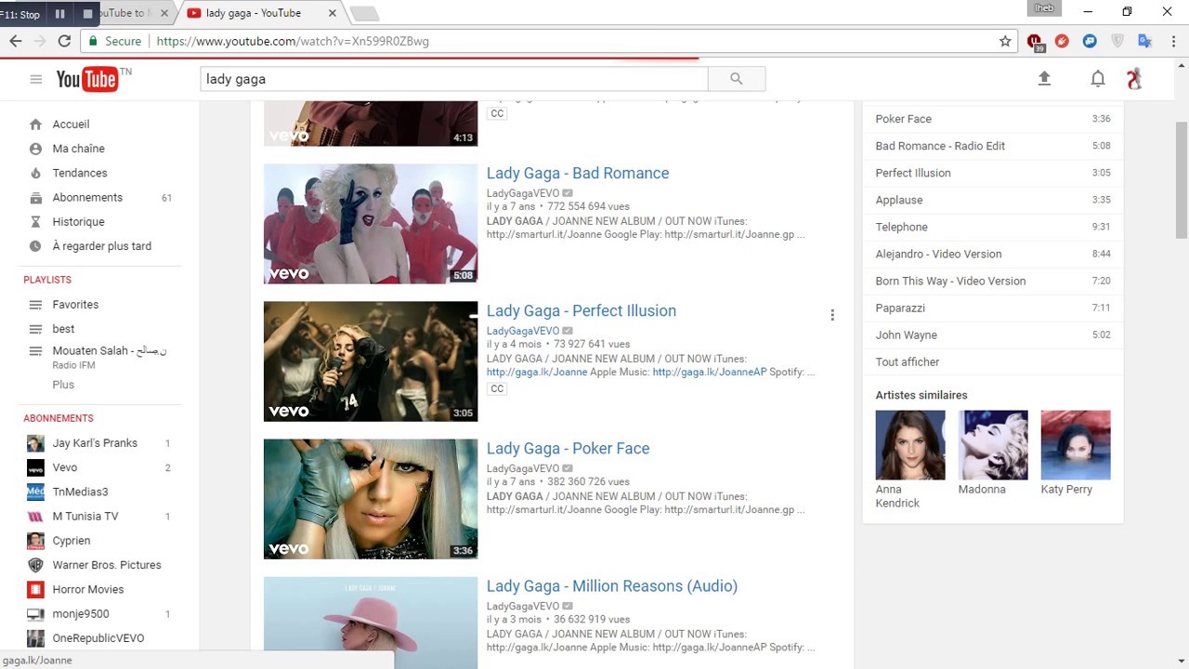Click the browser address bar URL
The height and width of the screenshot is (669, 1189).
[293, 41]
